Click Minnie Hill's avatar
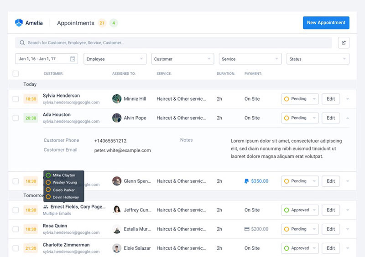This screenshot has width=365, height=257. pyautogui.click(x=117, y=99)
